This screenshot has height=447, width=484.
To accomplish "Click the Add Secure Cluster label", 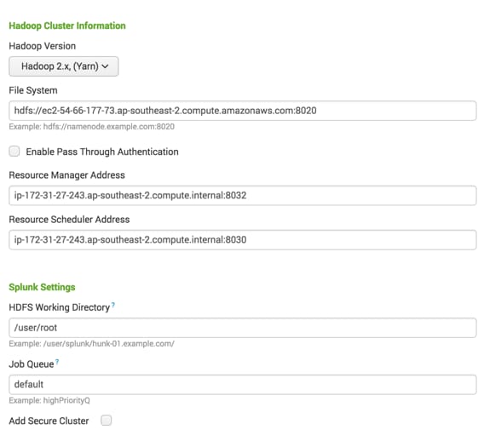I will 49,421.
